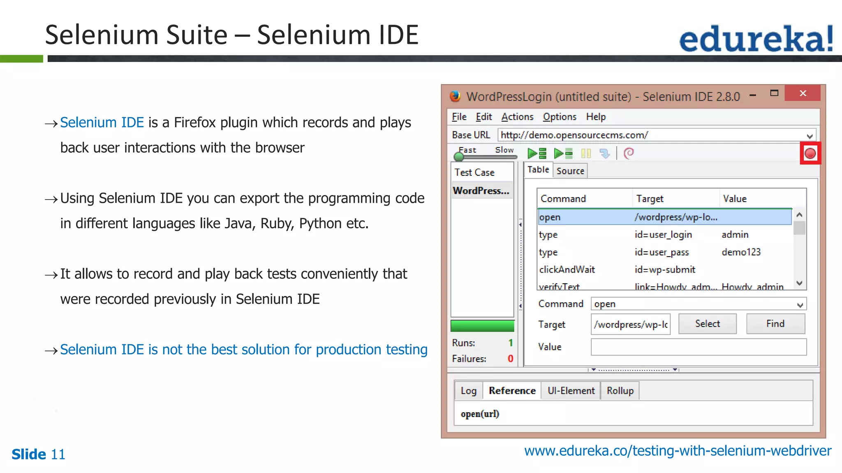Click the Find button
Viewport: 842px width, 473px height.
coord(775,324)
